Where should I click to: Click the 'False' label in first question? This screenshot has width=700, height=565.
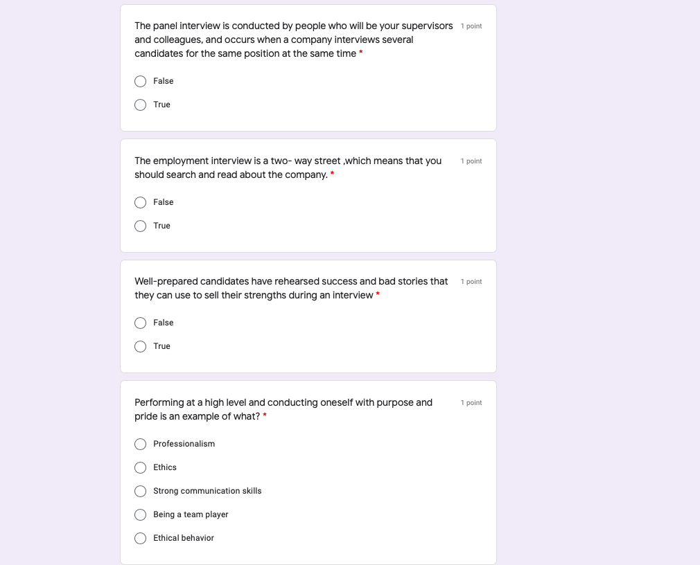[x=164, y=81]
